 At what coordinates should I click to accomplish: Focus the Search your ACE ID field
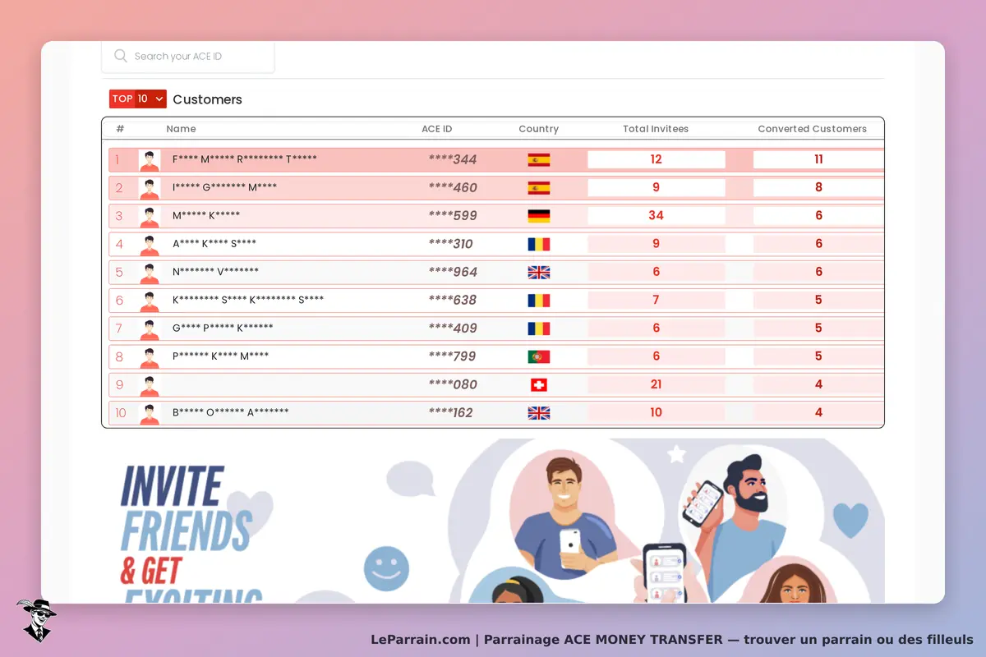pos(188,56)
